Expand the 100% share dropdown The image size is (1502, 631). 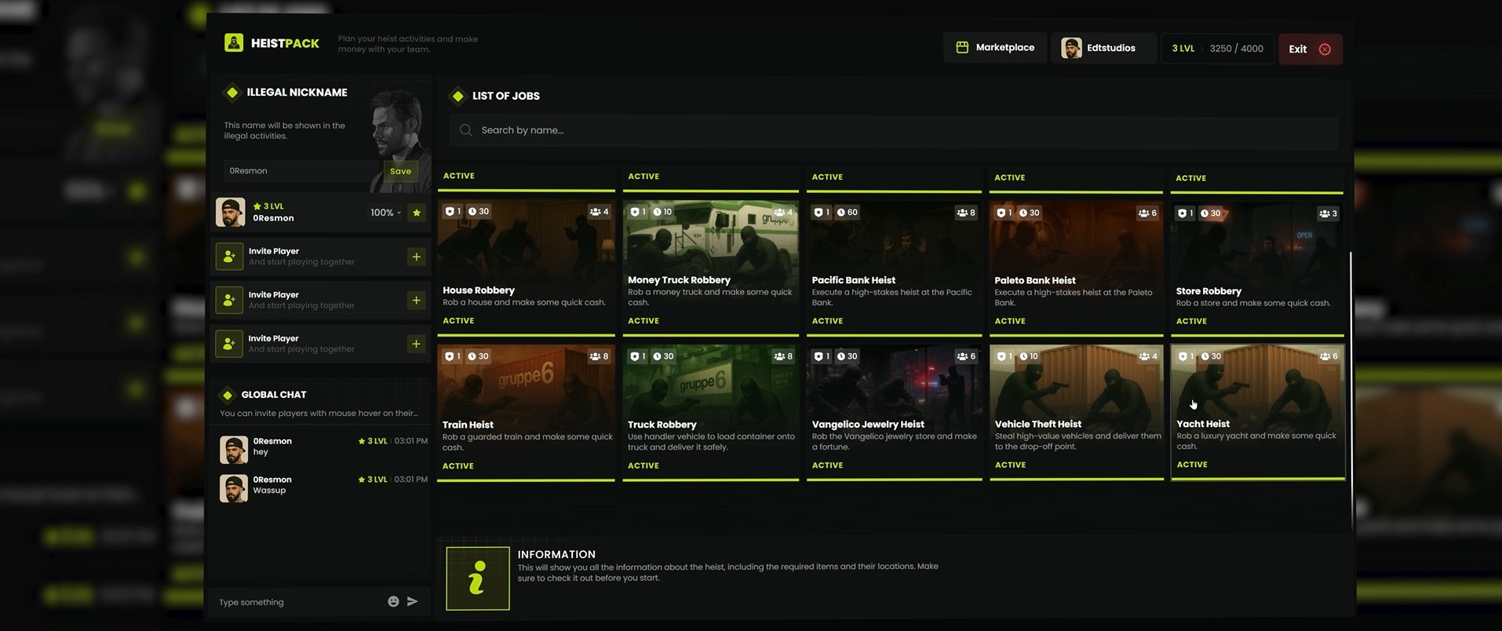point(385,213)
